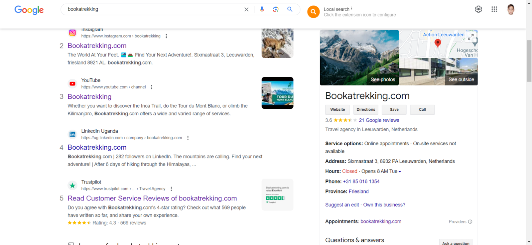The width and height of the screenshot is (532, 245).
Task: Click the Questions & answers heading
Action: (354, 240)
